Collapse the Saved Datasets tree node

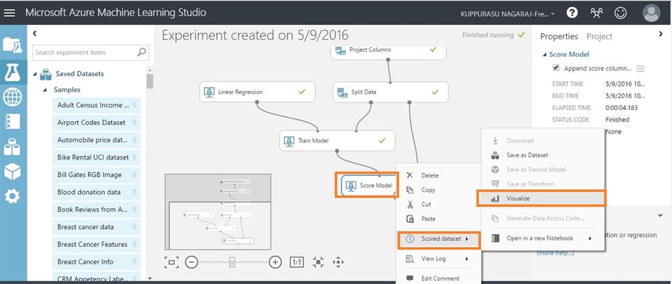point(35,75)
